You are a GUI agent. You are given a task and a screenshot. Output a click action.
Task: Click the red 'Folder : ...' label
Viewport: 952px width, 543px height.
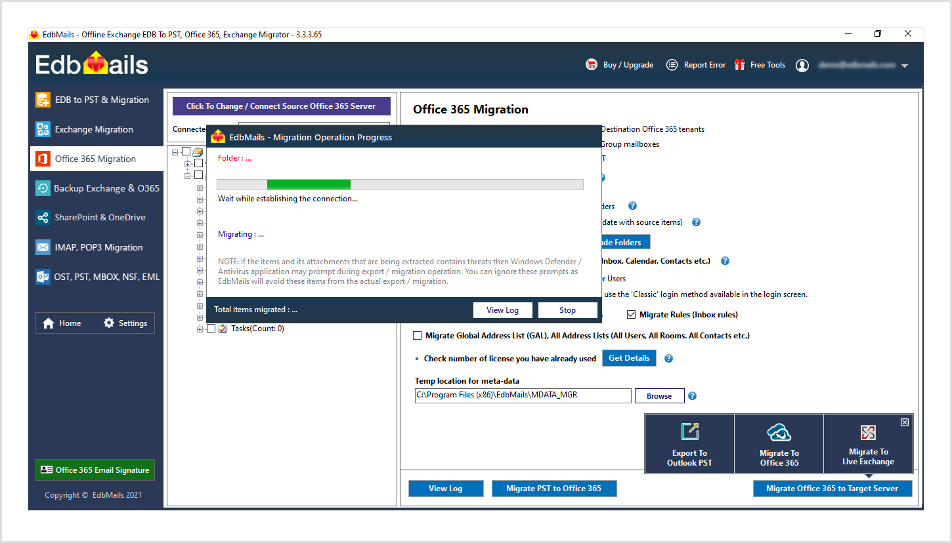click(x=234, y=158)
